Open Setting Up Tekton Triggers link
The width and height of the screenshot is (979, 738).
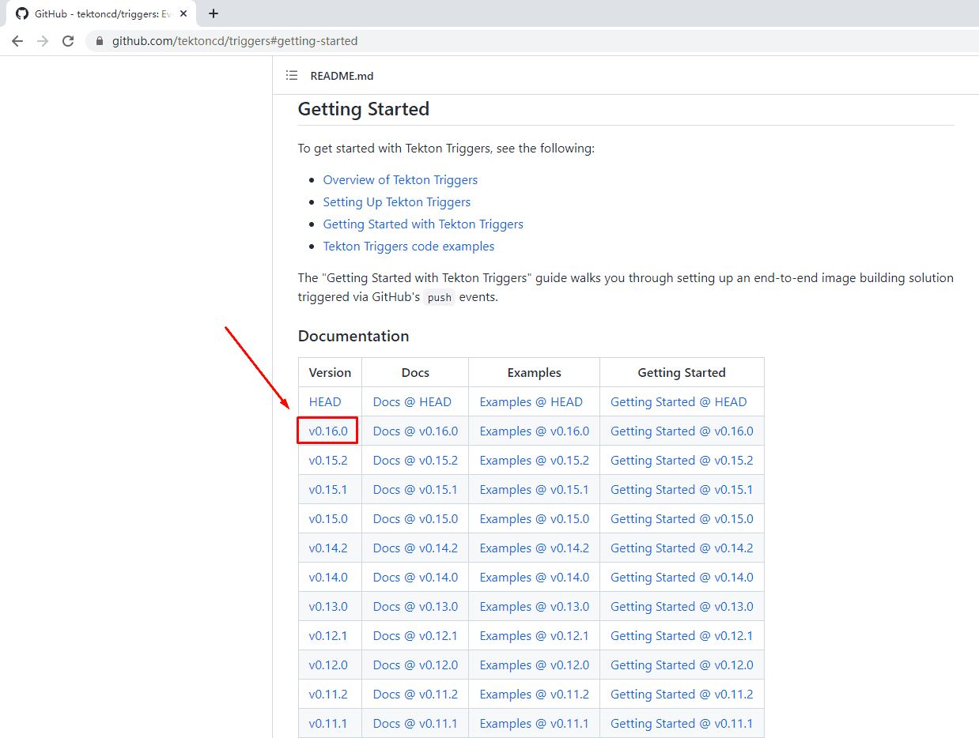tap(397, 202)
